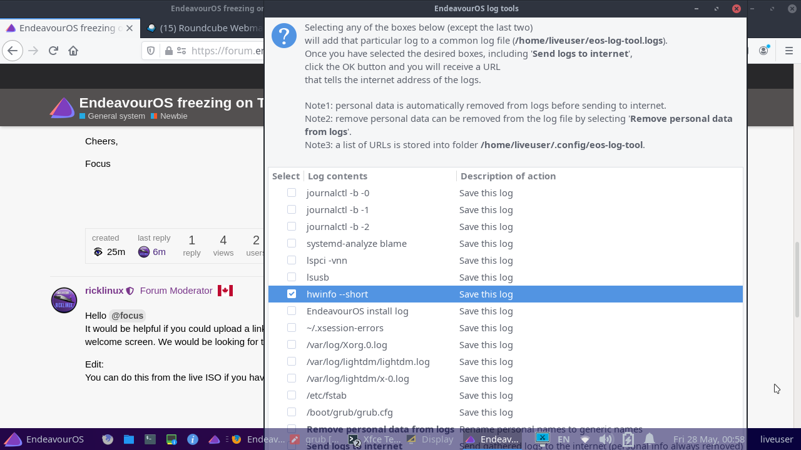This screenshot has width=801, height=450.
Task: Open EndeavourOS application menu in panel
Action: 44,439
